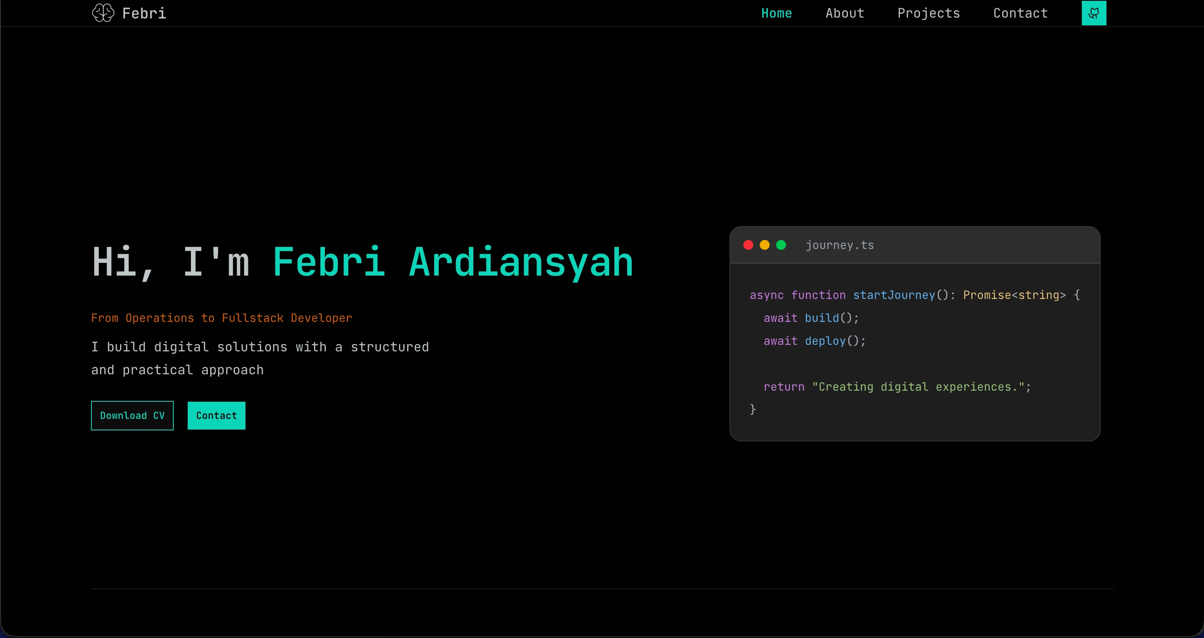Navigate to Projects in the navbar
Image resolution: width=1204 pixels, height=638 pixels.
pyautogui.click(x=928, y=14)
